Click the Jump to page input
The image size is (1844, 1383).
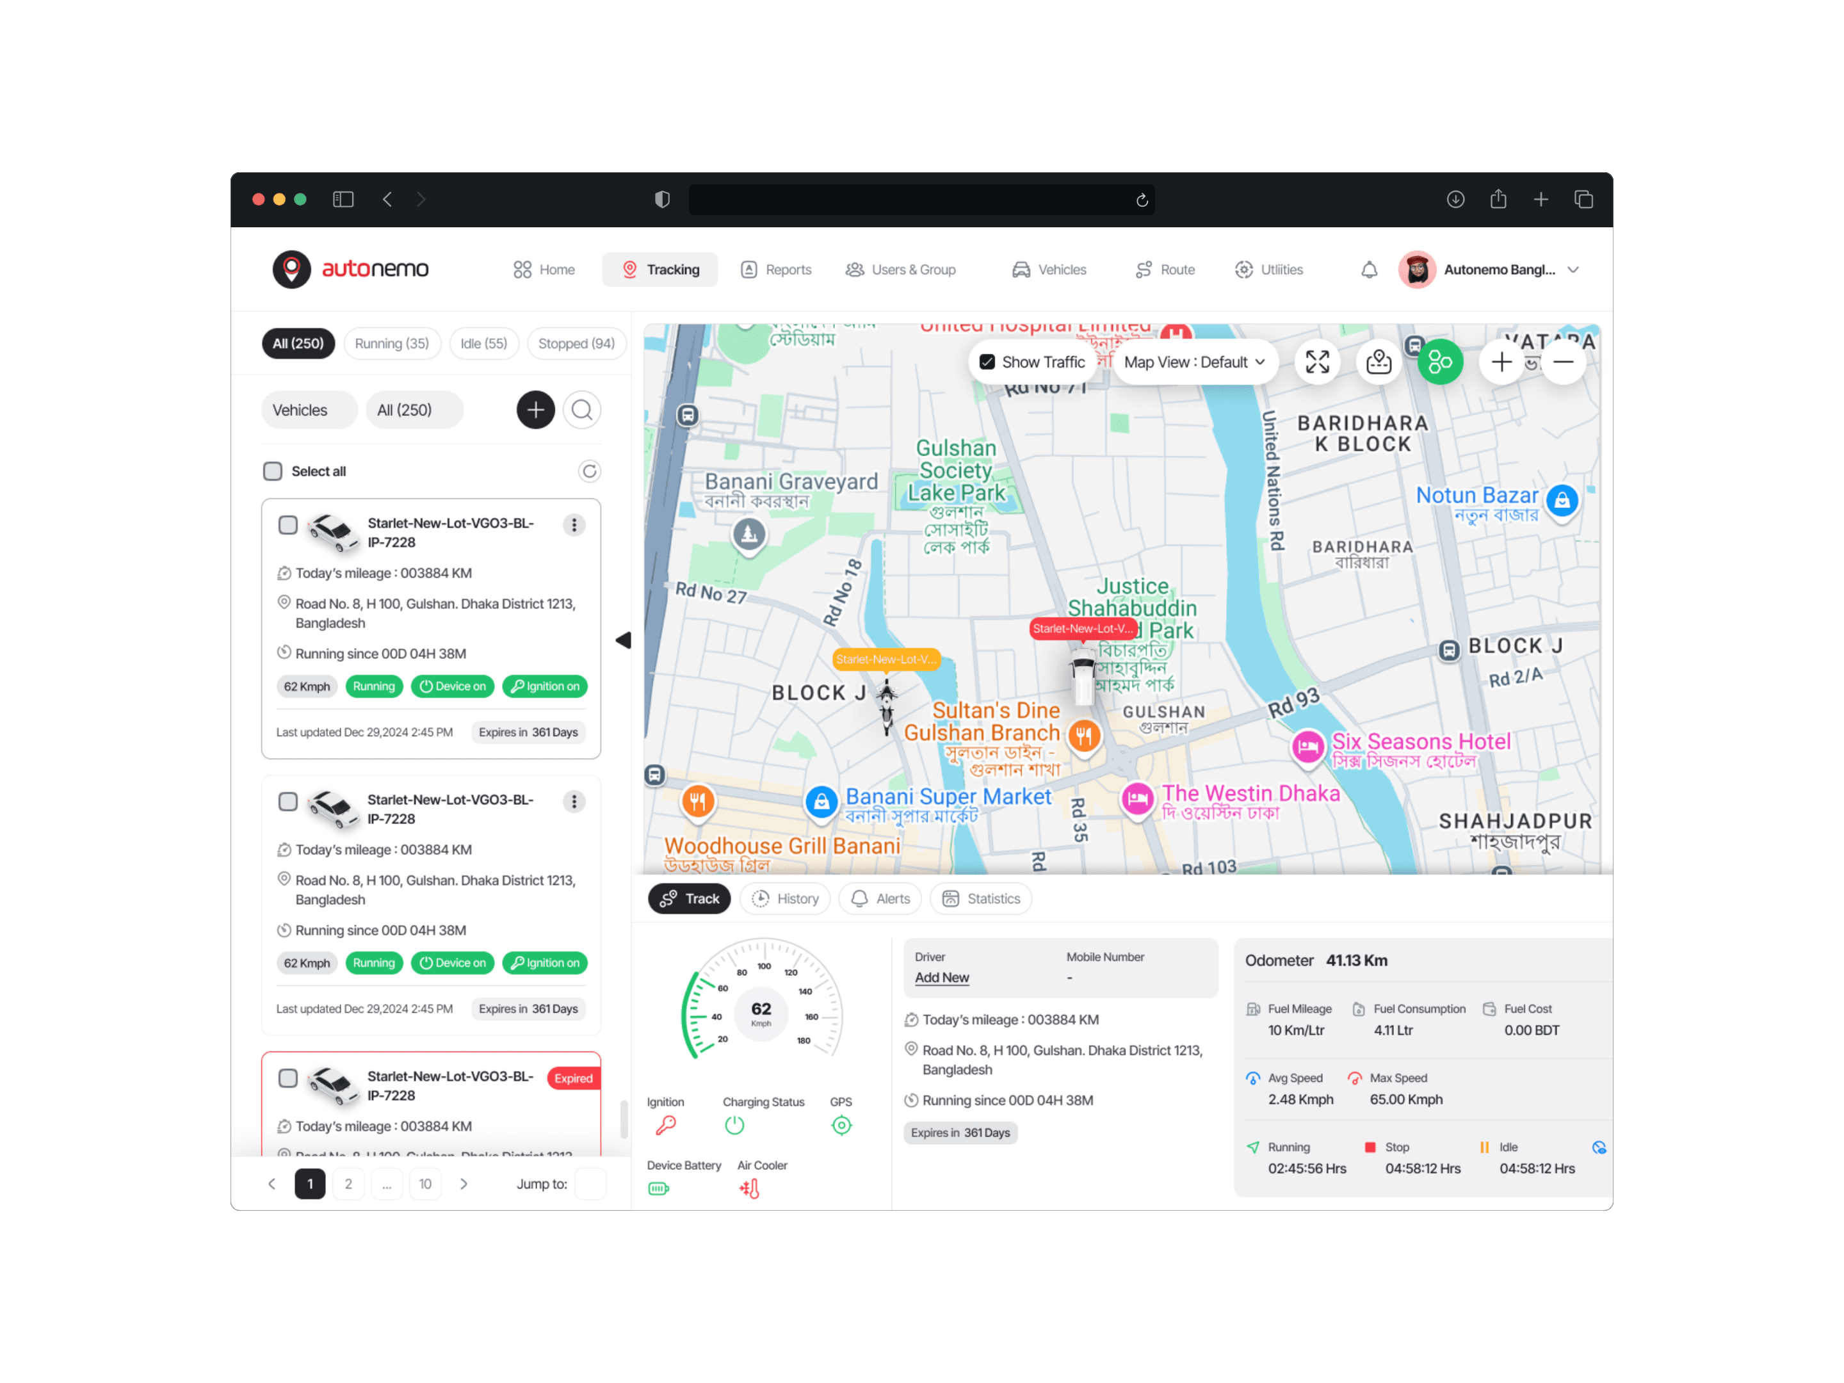[590, 1183]
